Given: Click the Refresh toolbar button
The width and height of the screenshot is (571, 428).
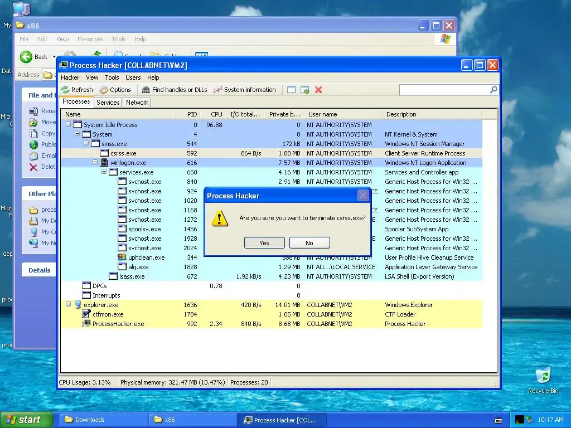Looking at the screenshot, I should (x=77, y=90).
